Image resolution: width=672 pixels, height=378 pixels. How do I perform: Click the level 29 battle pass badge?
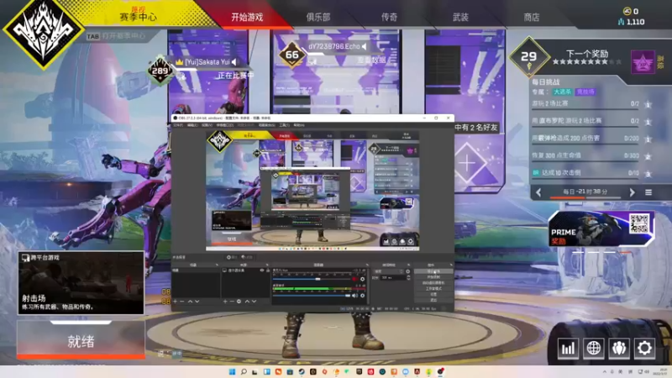529,57
